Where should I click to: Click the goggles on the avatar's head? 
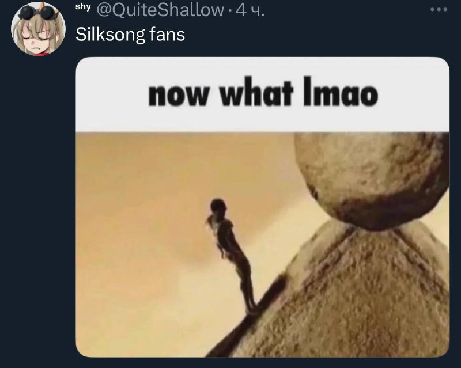tap(39, 12)
